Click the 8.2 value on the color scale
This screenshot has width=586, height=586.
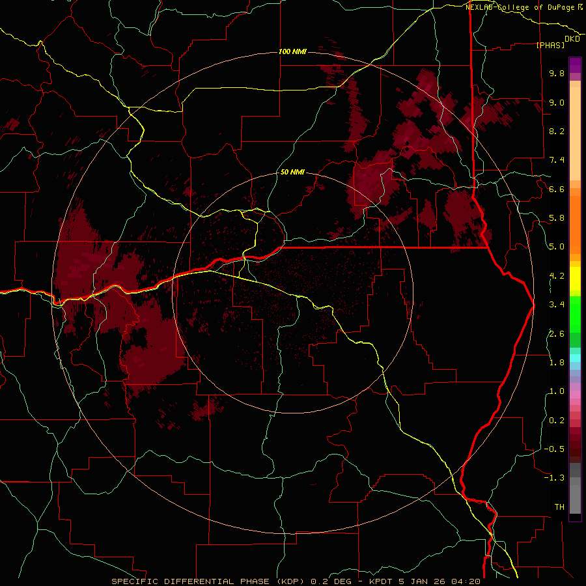coord(557,131)
